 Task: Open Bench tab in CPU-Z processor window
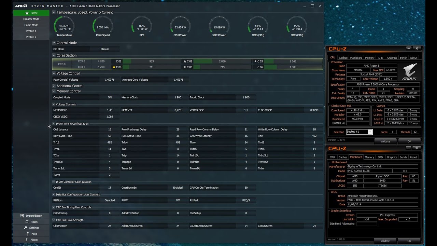point(403,58)
